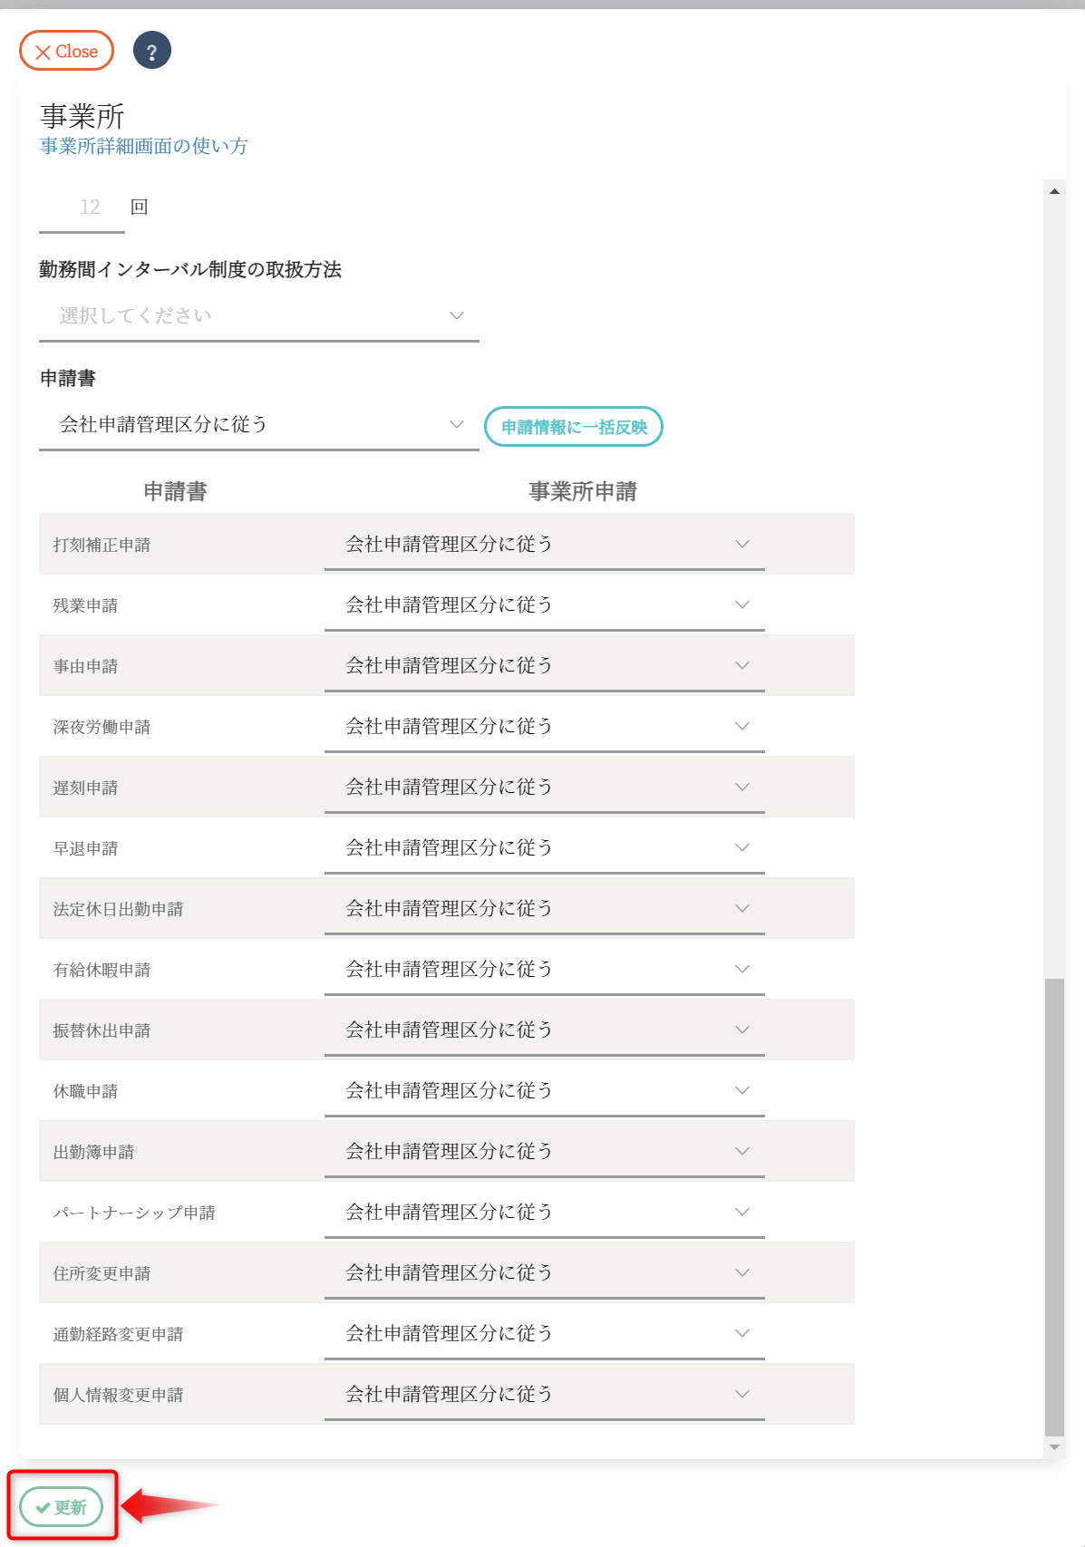
Task: Open the top 申請書 management dropdown
Action: coord(258,425)
